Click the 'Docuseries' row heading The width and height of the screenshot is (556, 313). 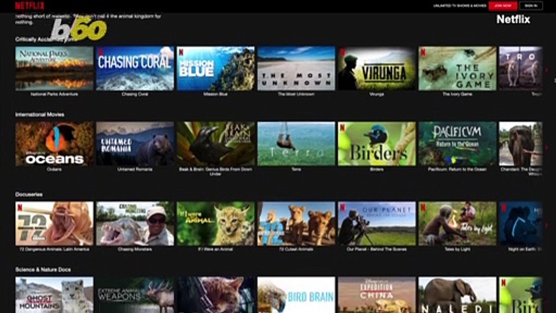click(29, 194)
